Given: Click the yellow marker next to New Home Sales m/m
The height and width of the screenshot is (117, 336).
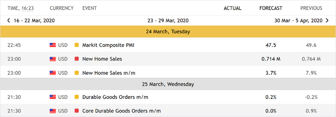Looking at the screenshot, I should (x=76, y=73).
